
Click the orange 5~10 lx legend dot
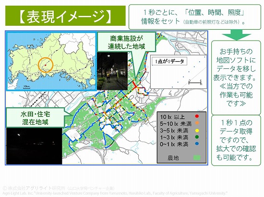coord(197,123)
